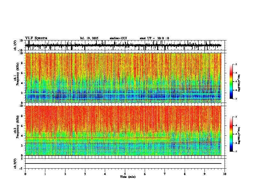Screen dimensions: 253x195
Task: Click inside the ch.2 spectrogram panel
Action: tap(123, 131)
